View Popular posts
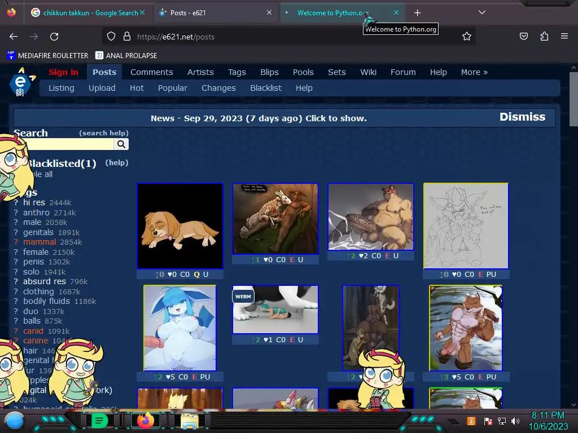578x433 pixels. pos(173,88)
